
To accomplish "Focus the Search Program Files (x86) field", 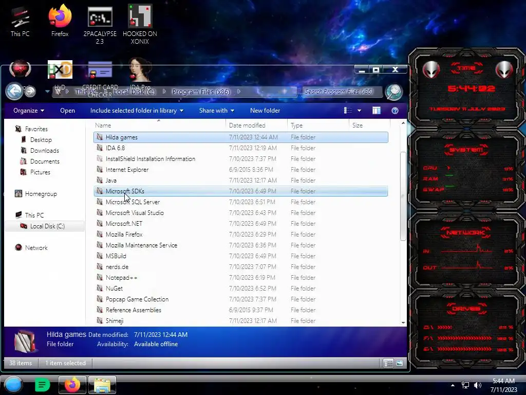I will coord(342,92).
